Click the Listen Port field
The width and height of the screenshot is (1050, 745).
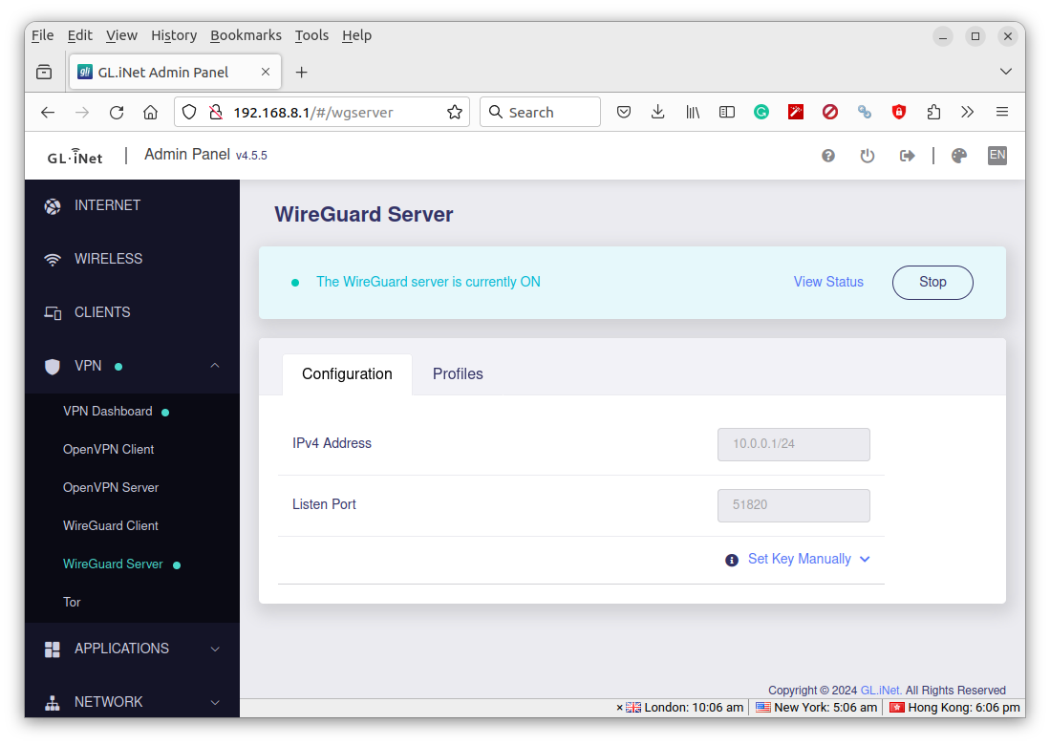pos(794,505)
